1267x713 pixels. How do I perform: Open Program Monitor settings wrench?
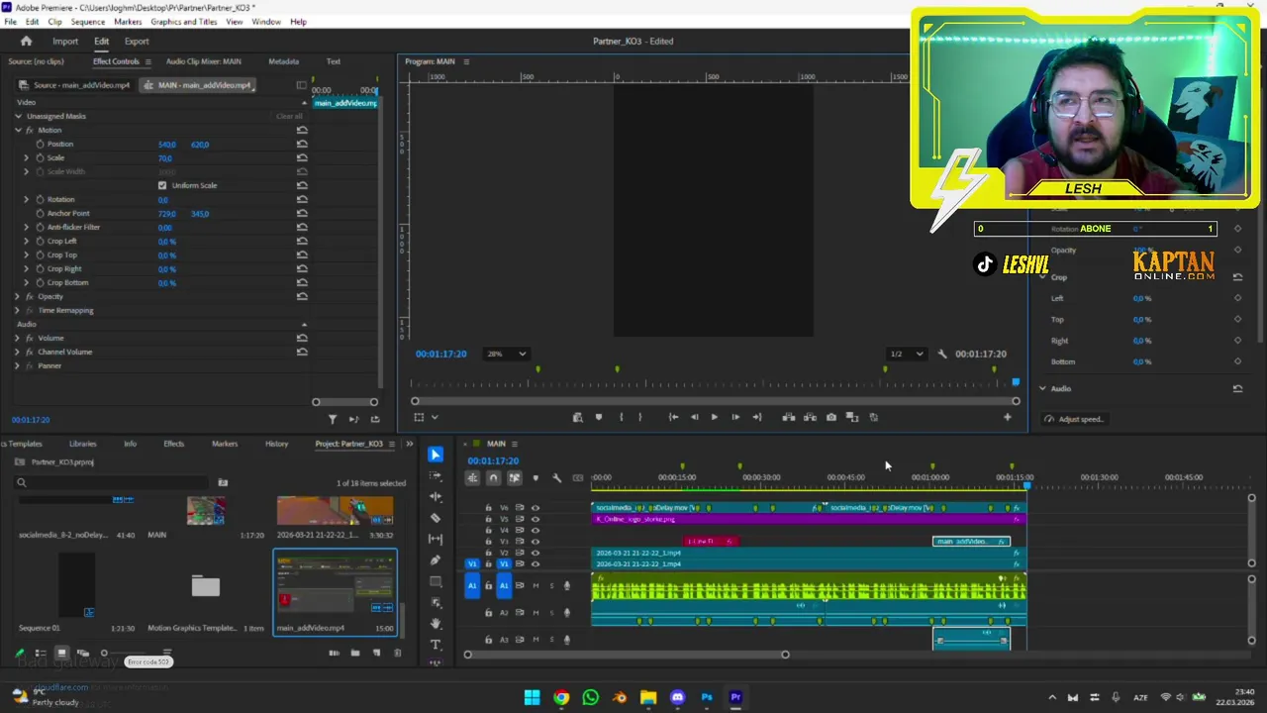(x=942, y=354)
